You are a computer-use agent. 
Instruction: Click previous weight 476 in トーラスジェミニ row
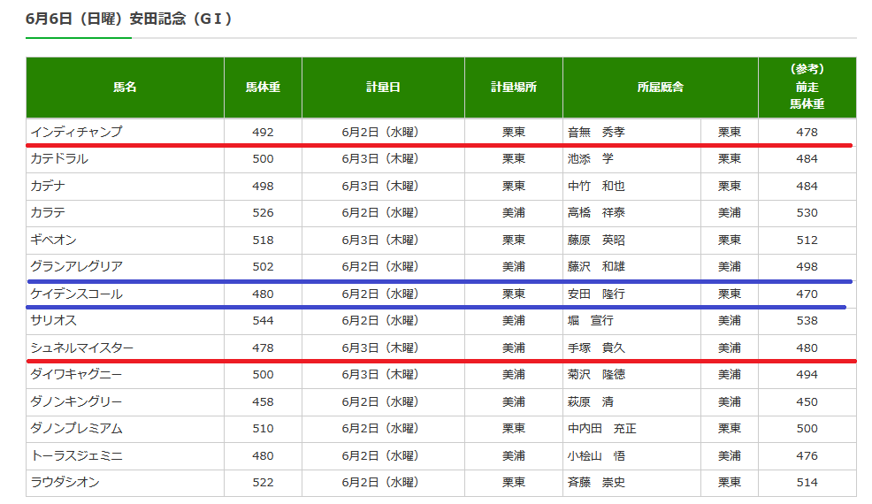point(807,456)
